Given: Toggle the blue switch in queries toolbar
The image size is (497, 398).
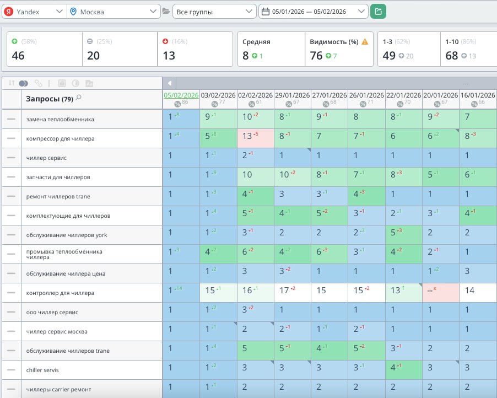Looking at the screenshot, I should pyautogui.click(x=24, y=83).
